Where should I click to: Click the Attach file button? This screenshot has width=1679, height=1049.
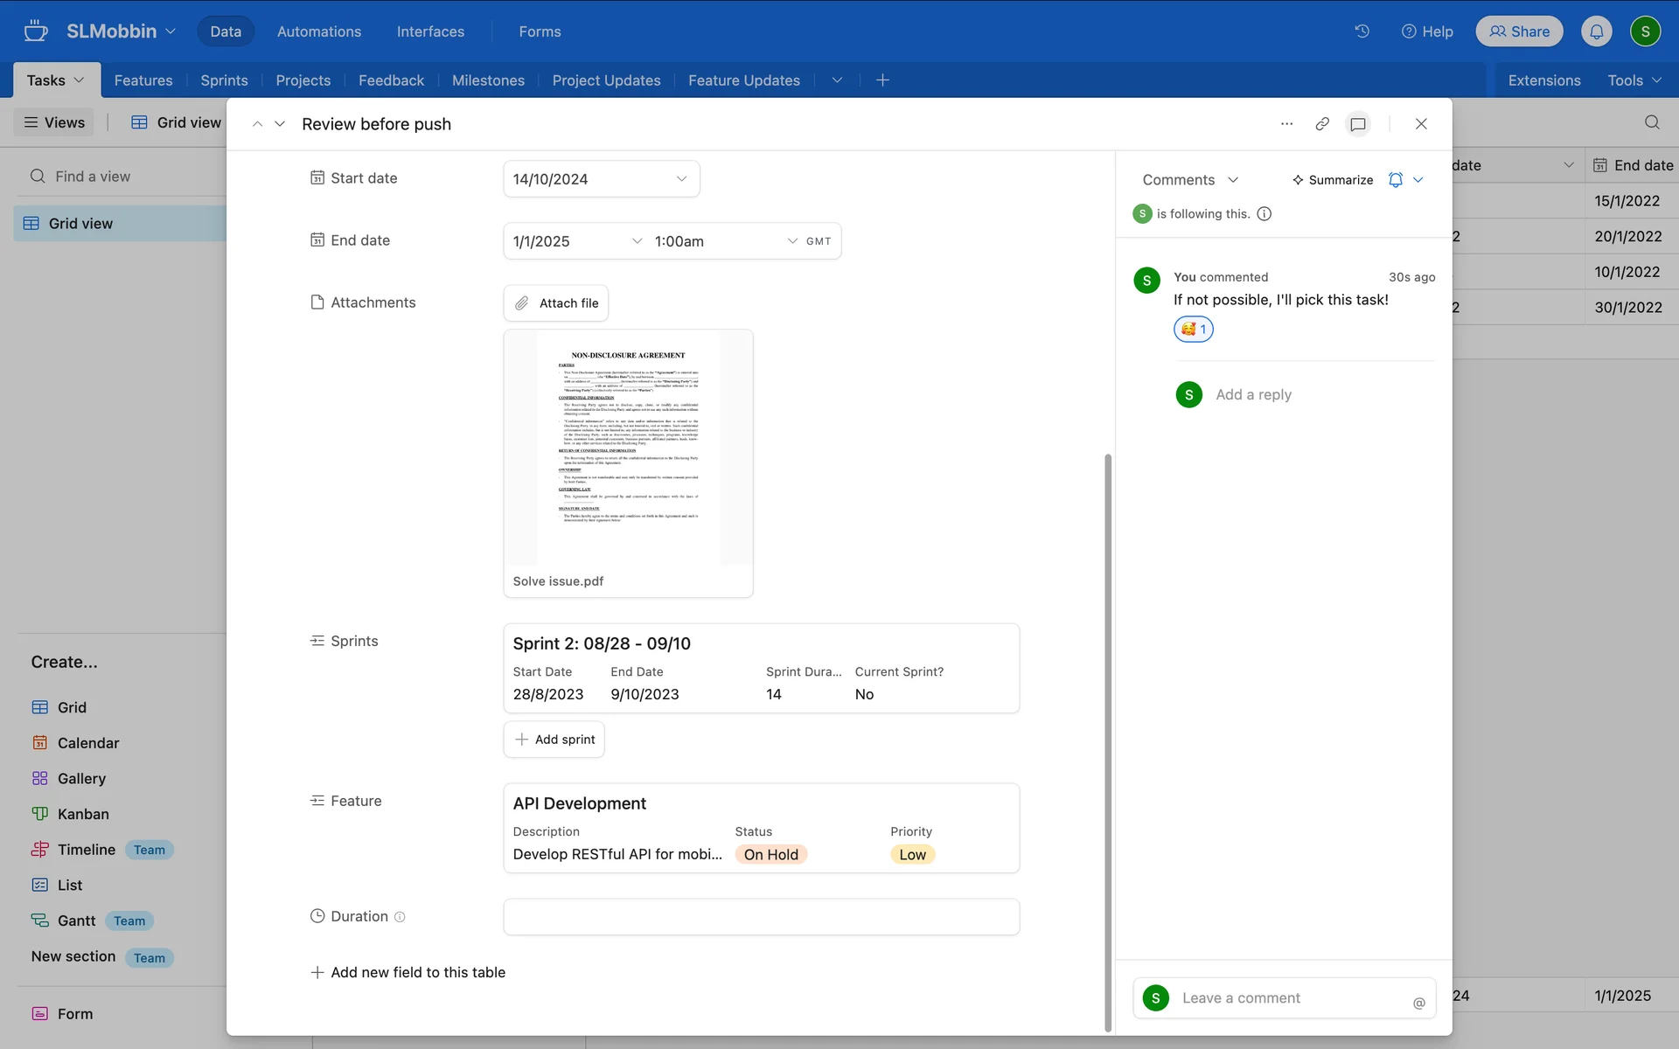(x=556, y=303)
